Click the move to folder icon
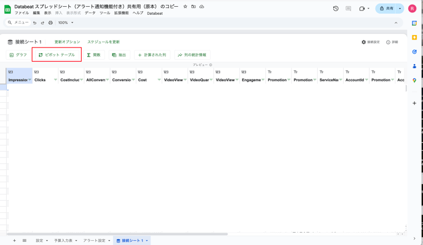This screenshot has height=245, width=423. 194,7
